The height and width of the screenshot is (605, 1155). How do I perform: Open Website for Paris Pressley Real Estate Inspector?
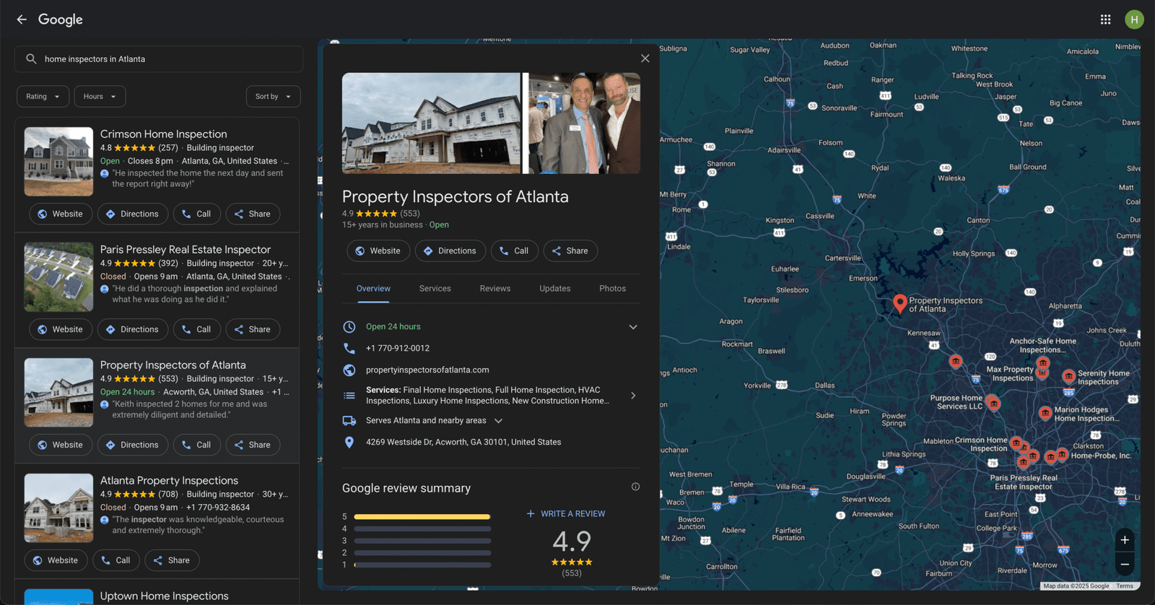[61, 329]
